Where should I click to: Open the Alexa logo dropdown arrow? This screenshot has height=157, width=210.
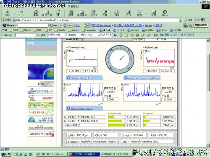[x=16, y=26]
